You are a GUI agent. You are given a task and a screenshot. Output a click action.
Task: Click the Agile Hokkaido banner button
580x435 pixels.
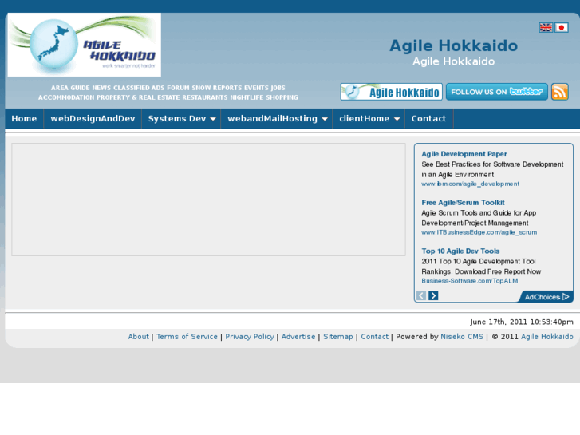point(392,92)
